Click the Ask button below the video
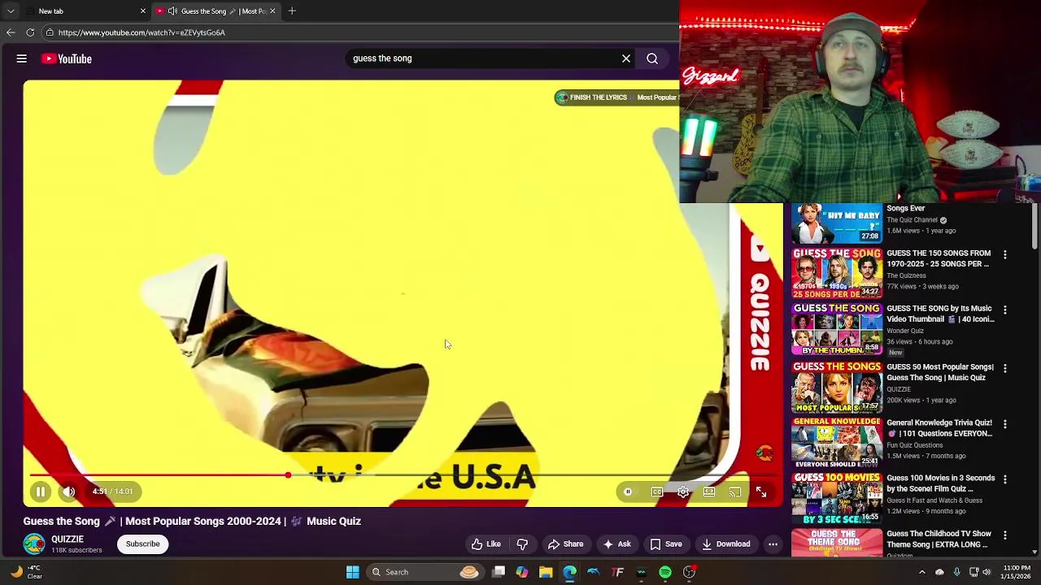 [x=616, y=544]
